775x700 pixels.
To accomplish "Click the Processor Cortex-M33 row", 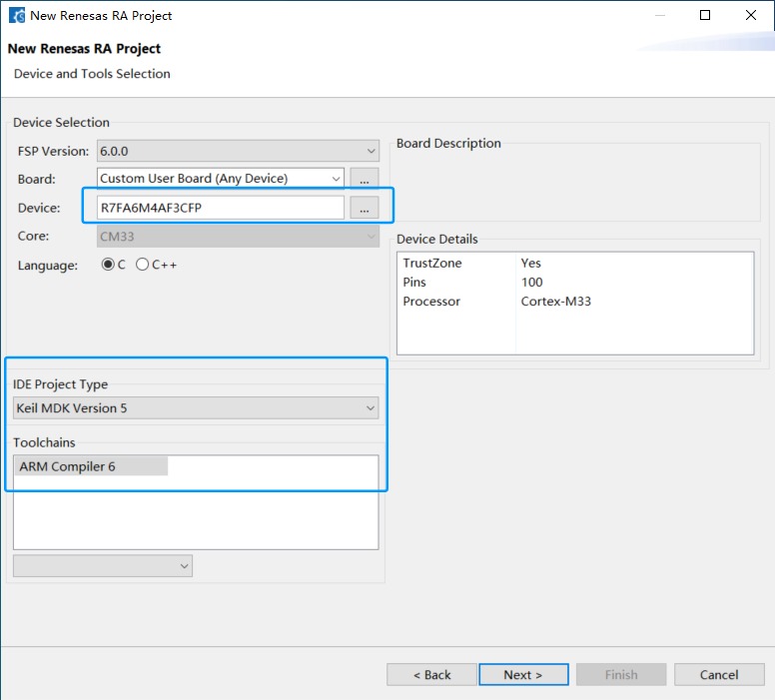I will coord(575,301).
